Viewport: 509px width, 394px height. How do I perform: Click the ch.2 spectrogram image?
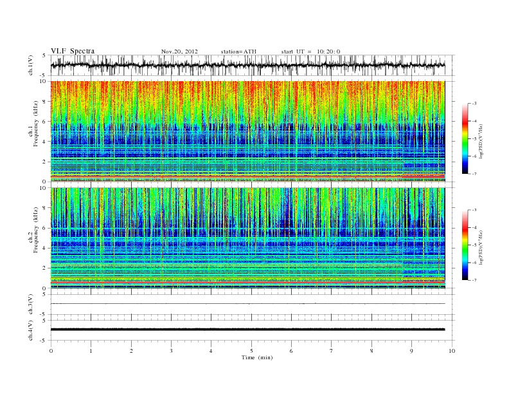pyautogui.click(x=248, y=238)
